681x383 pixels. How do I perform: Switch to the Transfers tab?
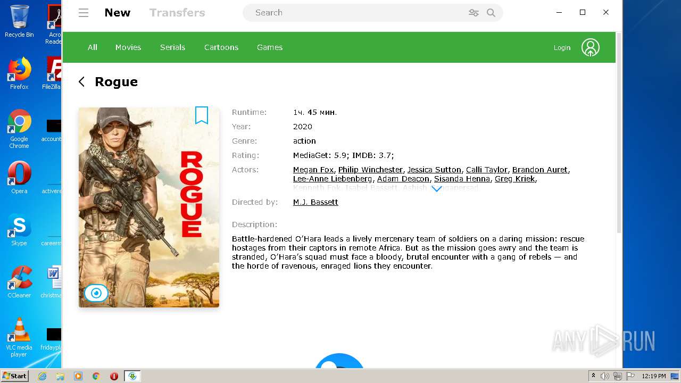(177, 13)
